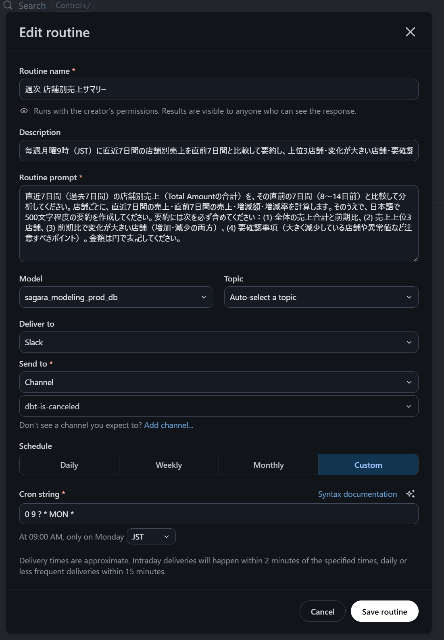Click the Add channel... link

point(169,425)
